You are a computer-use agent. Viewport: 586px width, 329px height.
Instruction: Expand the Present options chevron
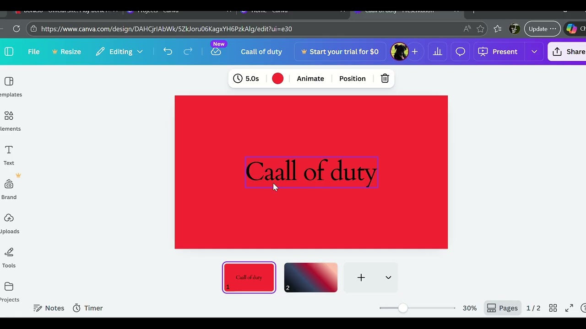coord(534,52)
